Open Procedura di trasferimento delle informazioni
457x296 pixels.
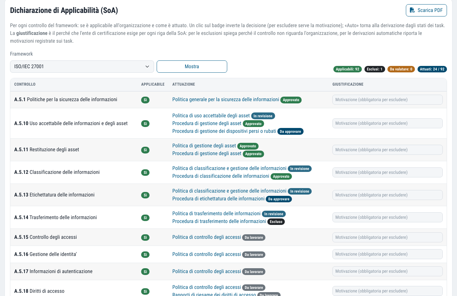pos(219,221)
